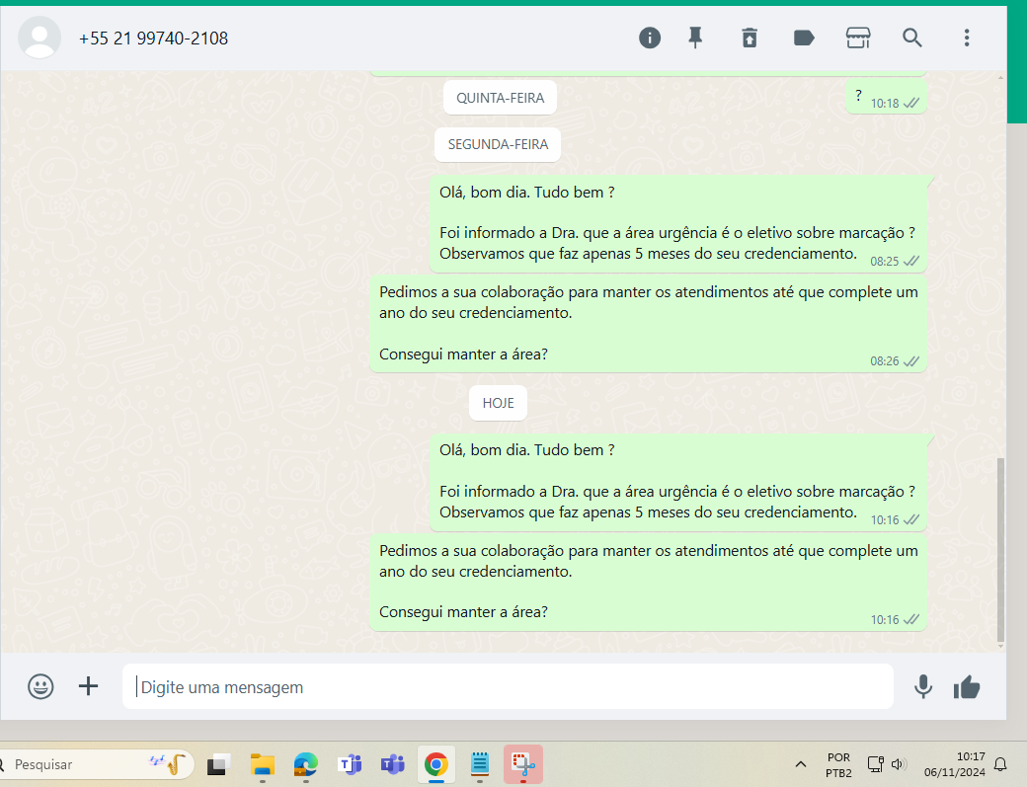Open Notepad from the taskbar

coord(480,764)
